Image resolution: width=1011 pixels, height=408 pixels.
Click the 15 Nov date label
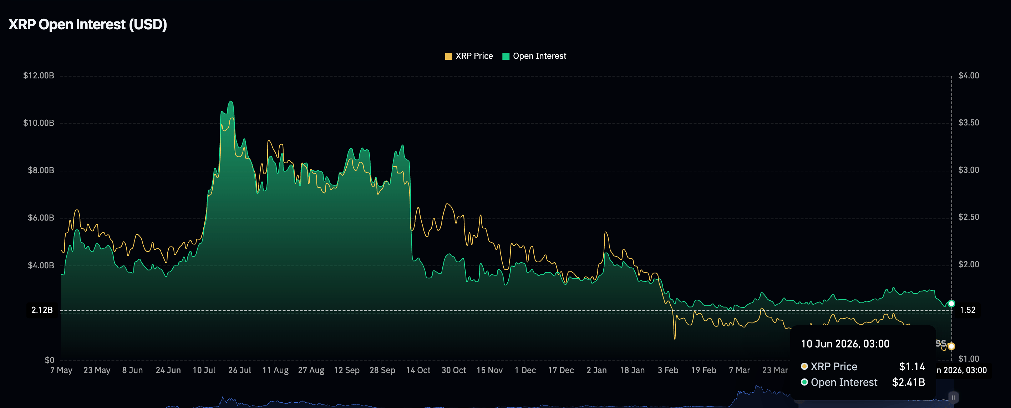490,370
